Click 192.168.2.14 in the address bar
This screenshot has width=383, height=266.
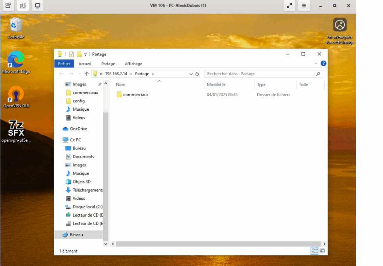116,74
